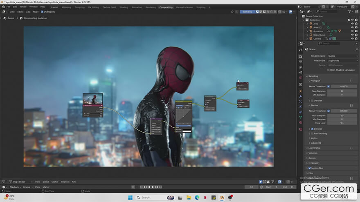Jump to the timeline end frame

tap(160, 187)
